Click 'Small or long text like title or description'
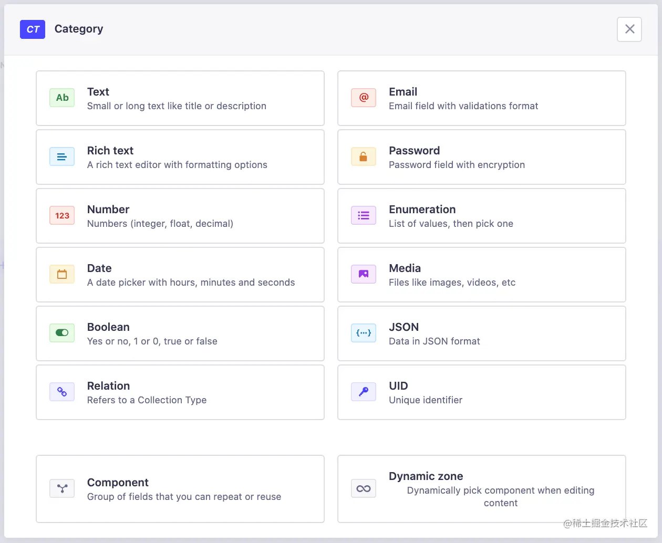 (x=177, y=106)
